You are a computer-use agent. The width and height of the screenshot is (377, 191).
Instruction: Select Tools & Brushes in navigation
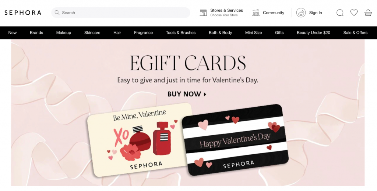tap(180, 33)
